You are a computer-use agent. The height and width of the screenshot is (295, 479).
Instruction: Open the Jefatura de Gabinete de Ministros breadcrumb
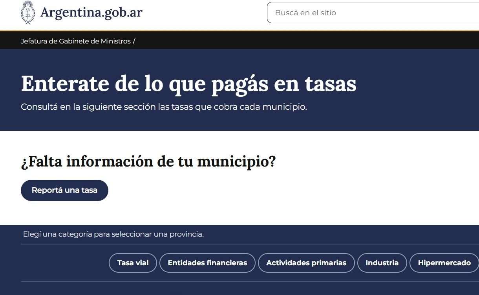point(75,41)
